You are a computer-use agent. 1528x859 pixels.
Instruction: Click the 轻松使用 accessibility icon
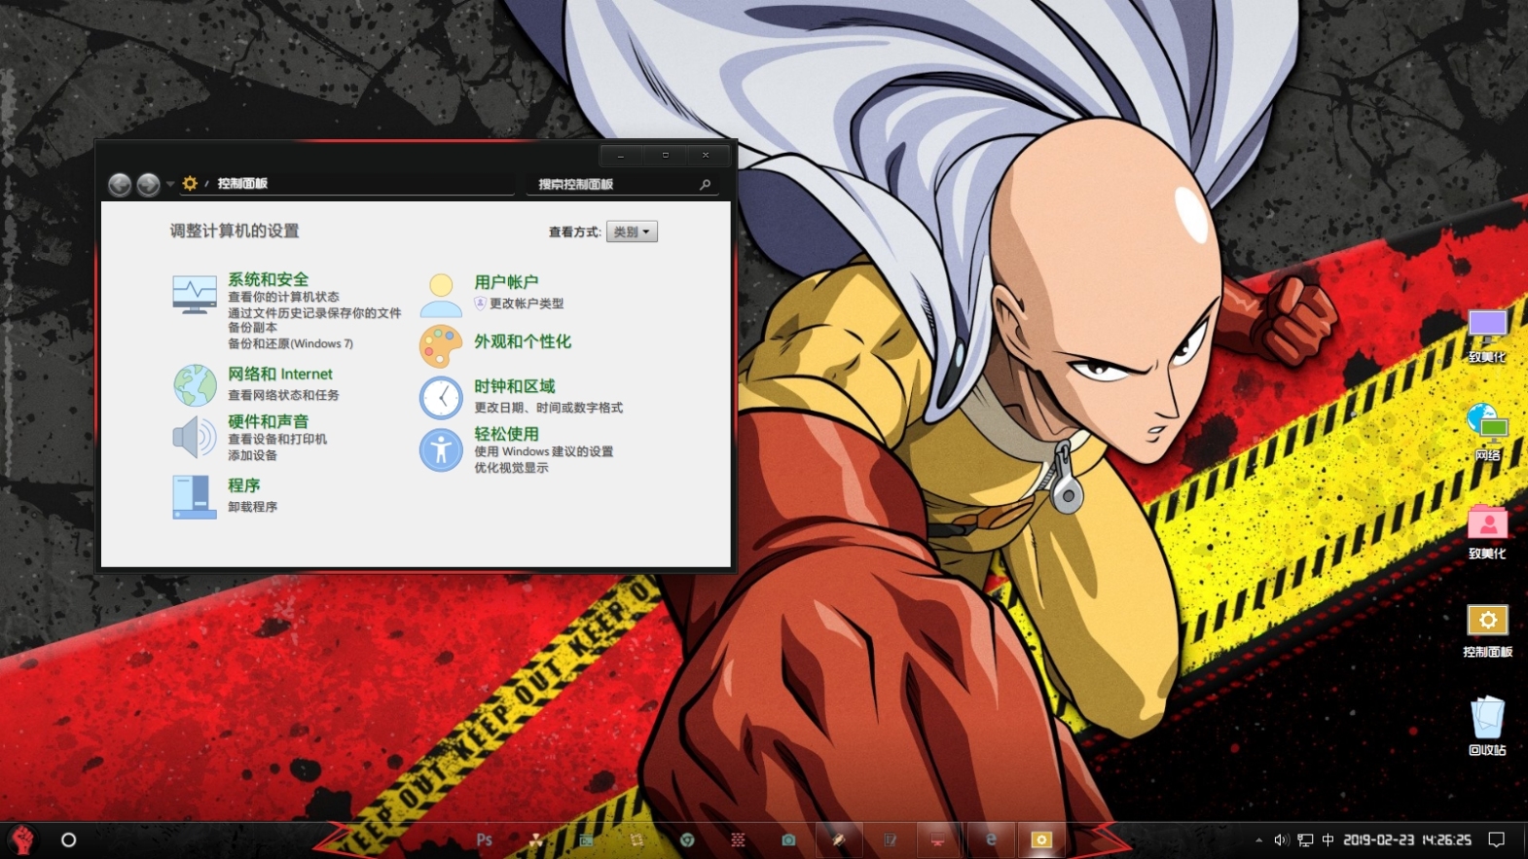[x=441, y=449]
